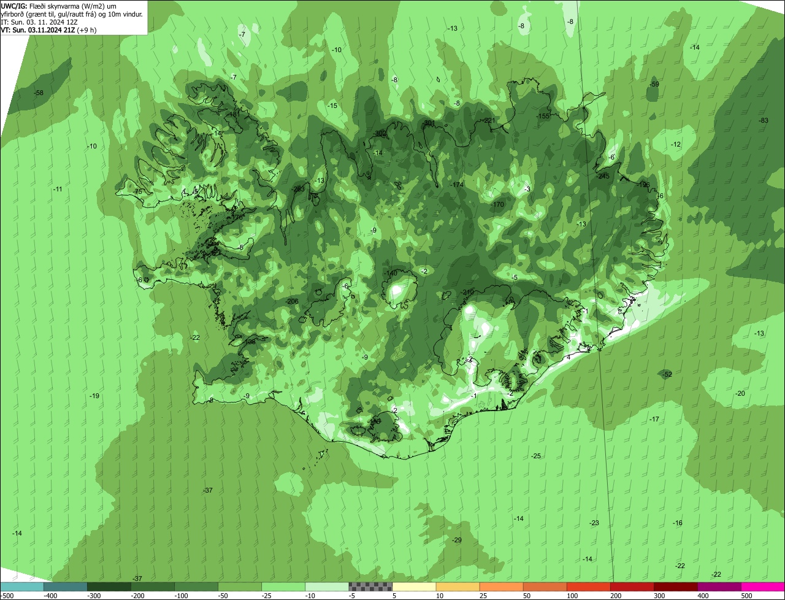The height and width of the screenshot is (600, 785).
Task: Pick the orange 25 to 50 legend swatch
Action: [501, 587]
